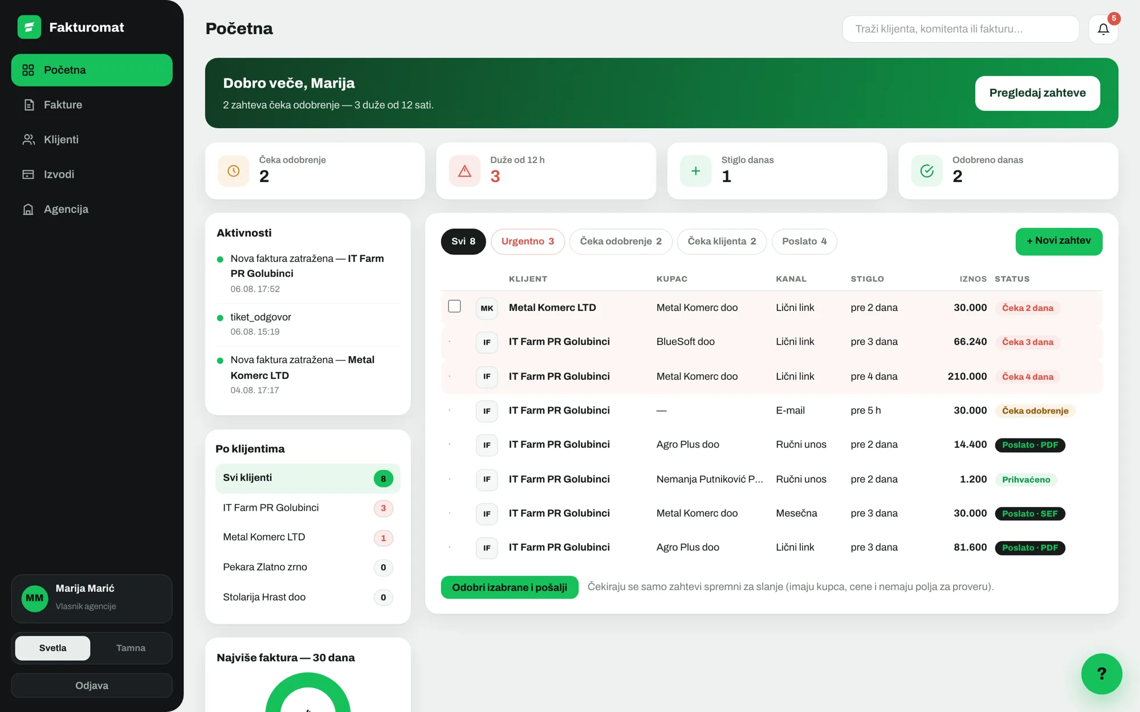Click Odobri izabrane i pošalji
This screenshot has height=712, width=1140.
point(510,587)
